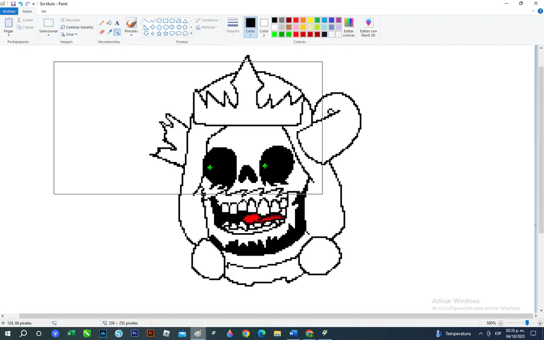The image size is (544, 340).
Task: Select the Fill with color bucket tool
Action: (x=109, y=23)
